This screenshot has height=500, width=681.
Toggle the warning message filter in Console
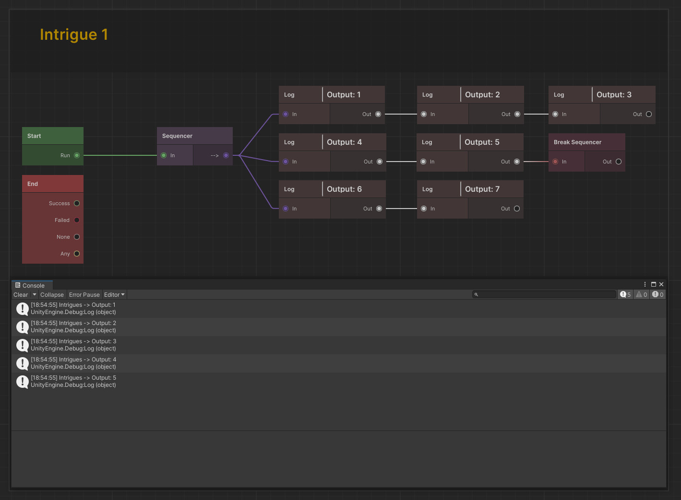(x=642, y=295)
